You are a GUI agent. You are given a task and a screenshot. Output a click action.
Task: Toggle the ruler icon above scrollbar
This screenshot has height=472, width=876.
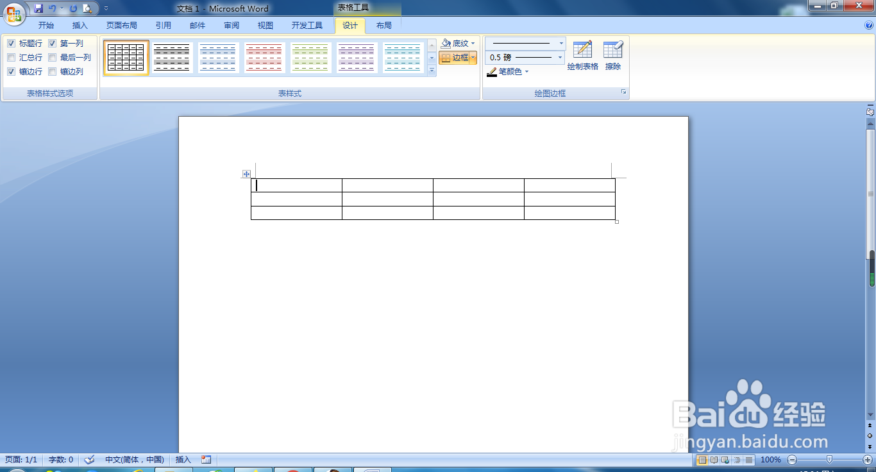pos(870,112)
